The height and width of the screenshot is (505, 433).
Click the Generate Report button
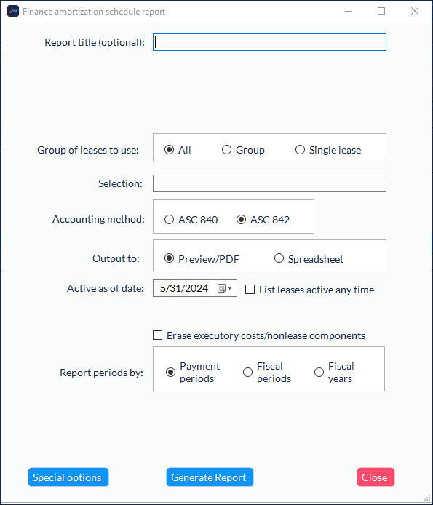tap(210, 477)
